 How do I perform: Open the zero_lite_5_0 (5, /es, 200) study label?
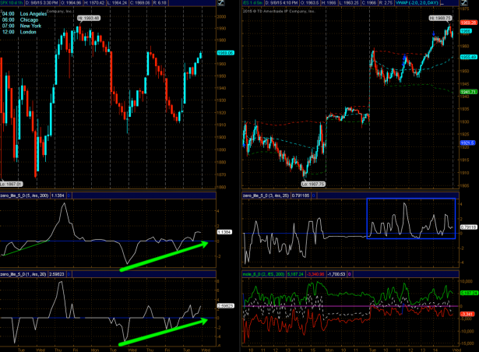point(24,195)
